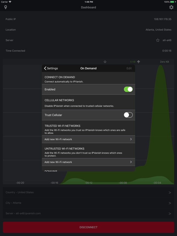Click the Zero KB upload figure
The height and width of the screenshot is (236, 177).
pos(164,62)
